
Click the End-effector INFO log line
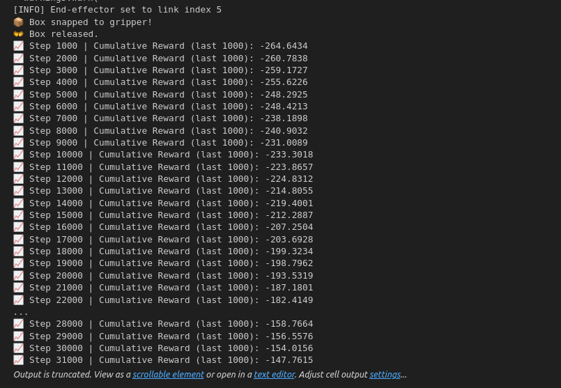coord(117,10)
